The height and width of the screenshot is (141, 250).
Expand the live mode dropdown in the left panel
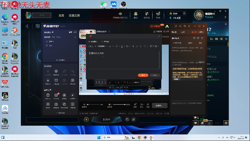49,32
